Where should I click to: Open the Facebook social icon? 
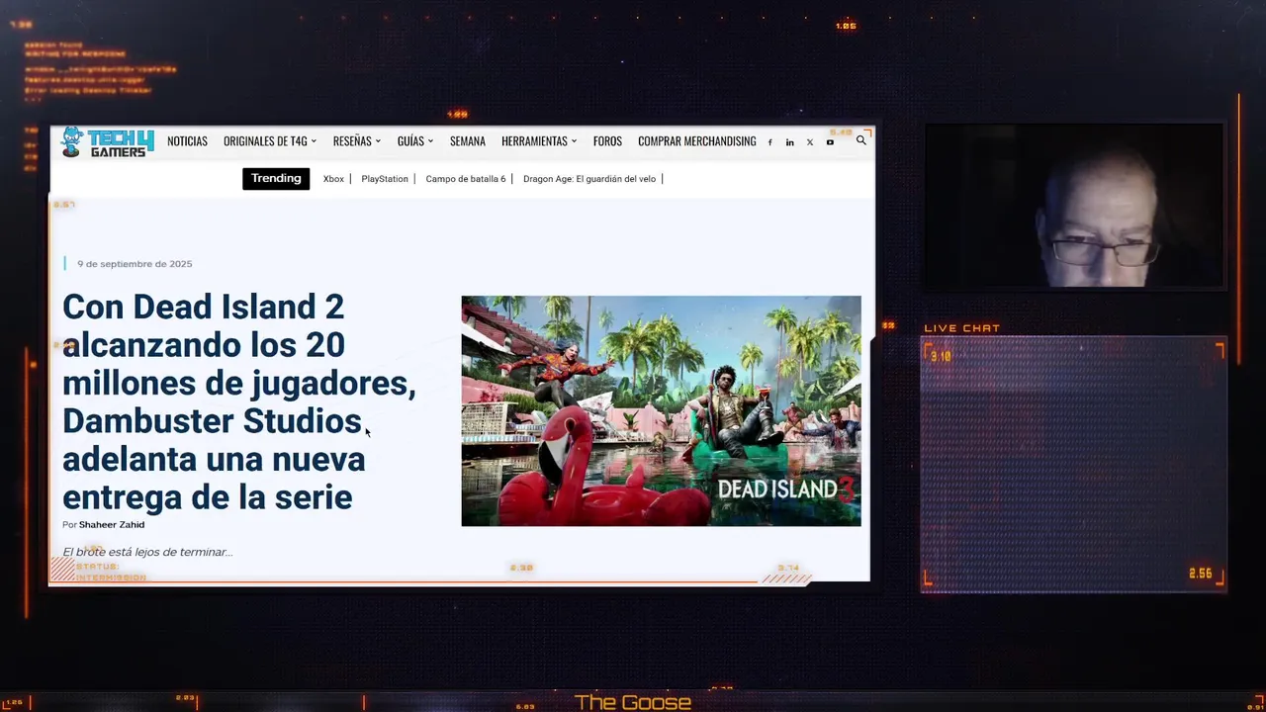pos(769,142)
